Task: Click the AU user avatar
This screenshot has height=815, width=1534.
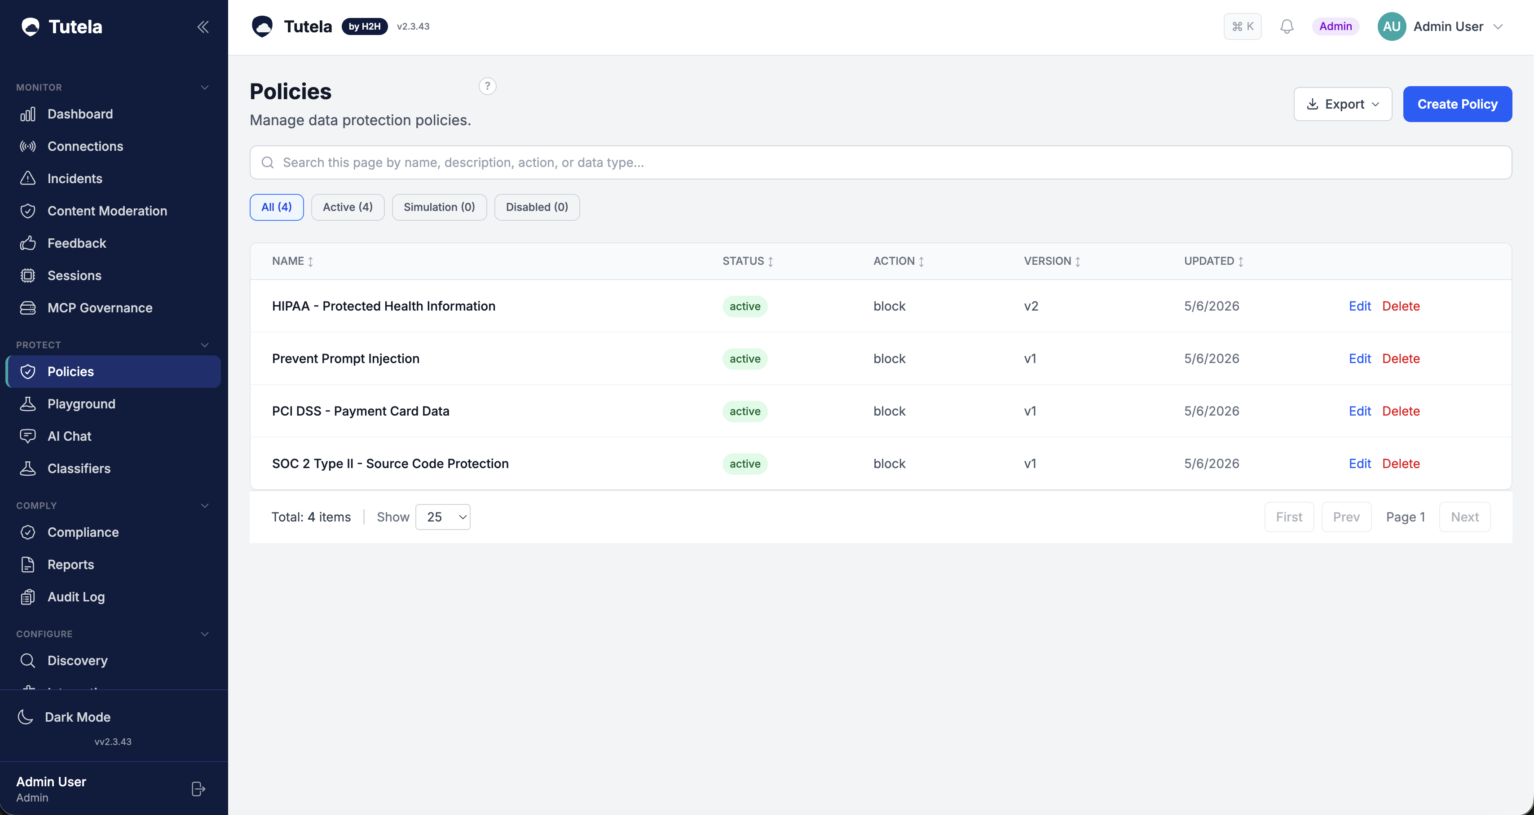Action: pos(1391,27)
